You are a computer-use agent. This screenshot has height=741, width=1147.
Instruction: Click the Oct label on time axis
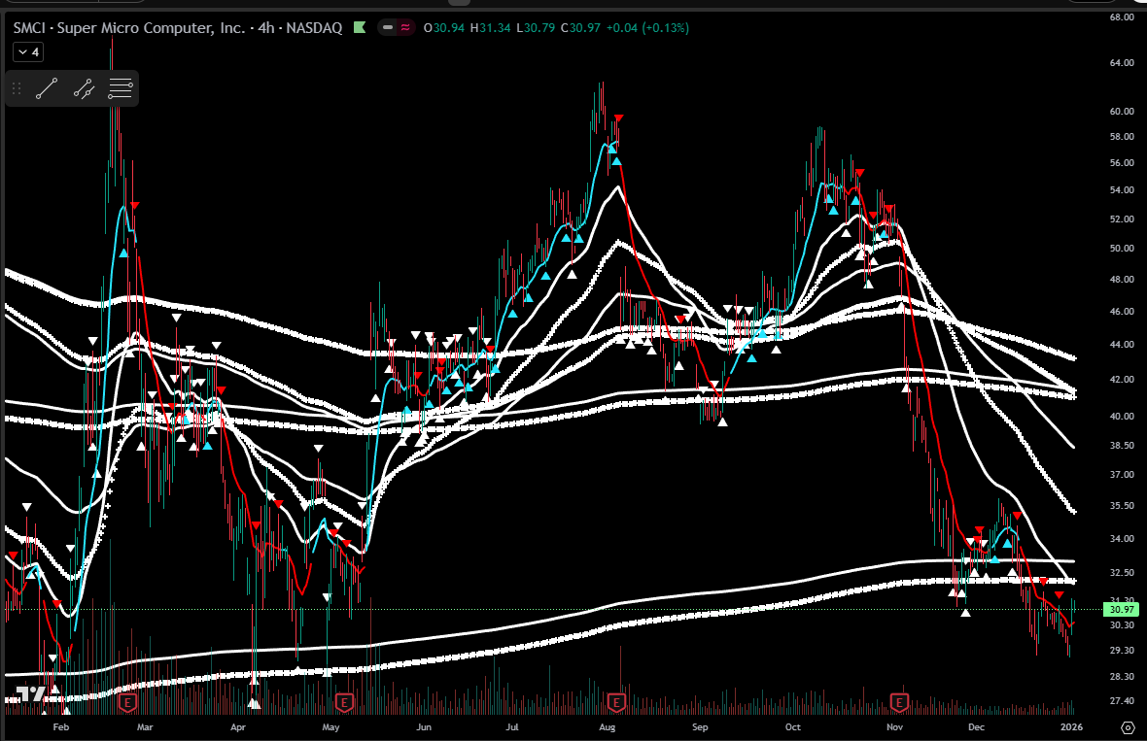click(793, 727)
